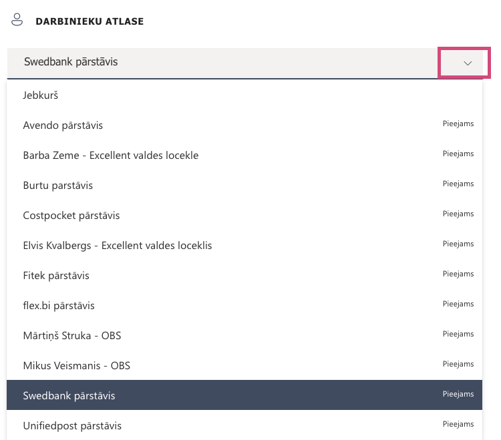Choose the Costpocket pārstāvis option
This screenshot has width=501, height=440.
[x=71, y=216]
